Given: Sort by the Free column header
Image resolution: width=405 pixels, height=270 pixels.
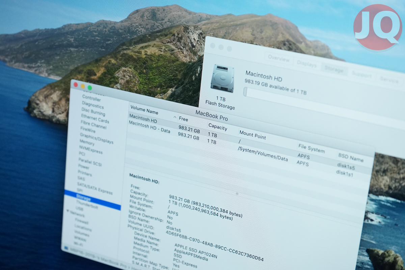Looking at the screenshot, I should click(x=184, y=119).
